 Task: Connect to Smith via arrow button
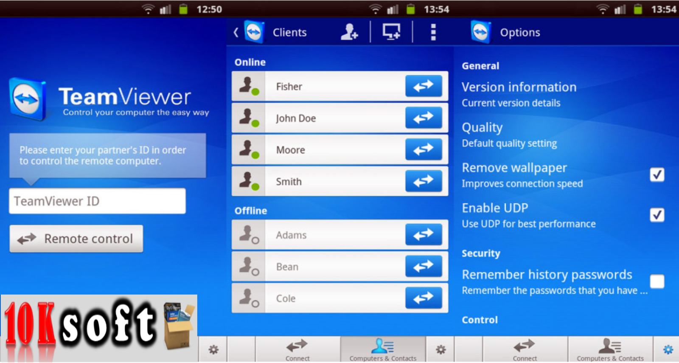(x=424, y=181)
